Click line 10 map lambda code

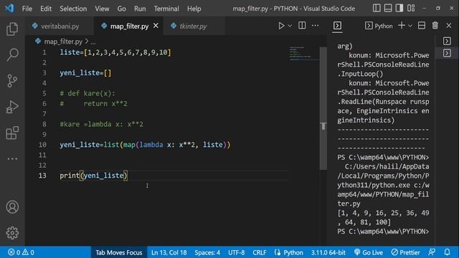[x=145, y=145]
